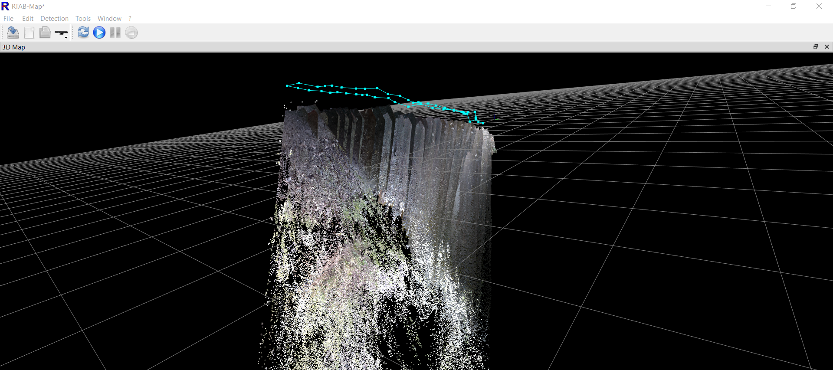This screenshot has width=833, height=370.
Task: Select the Kinect source camera icon
Action: (x=60, y=33)
